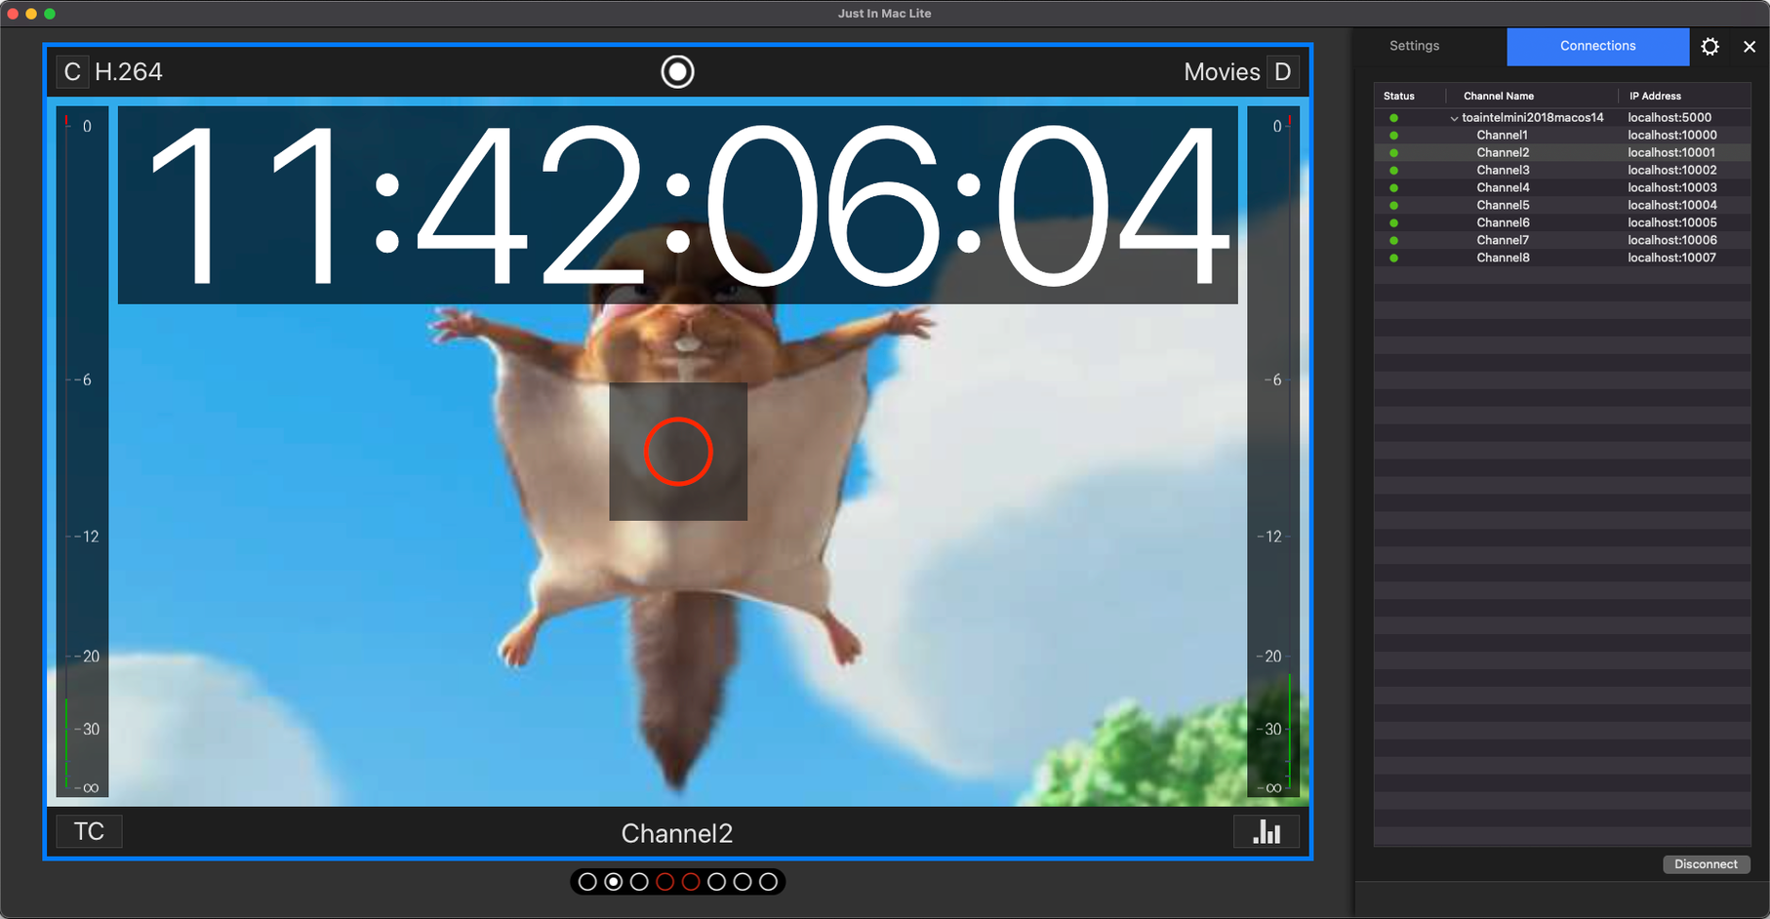The image size is (1770, 919).
Task: Select fifth red channel dot in indicator
Action: tap(691, 882)
